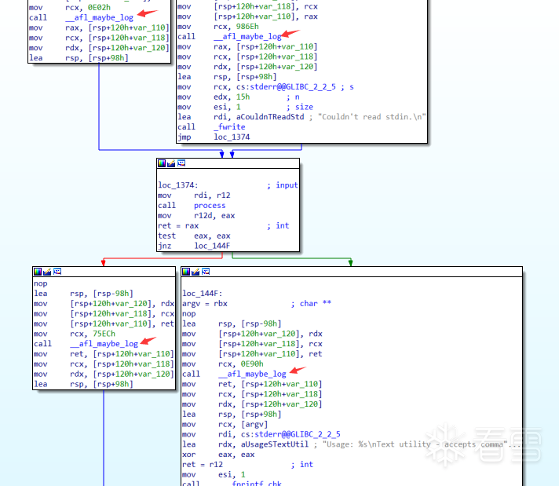Click 'mov [rsp+120h+var_110], rax' in 986Eh block
Image resolution: width=559 pixels, height=486 pixels.
[247, 16]
